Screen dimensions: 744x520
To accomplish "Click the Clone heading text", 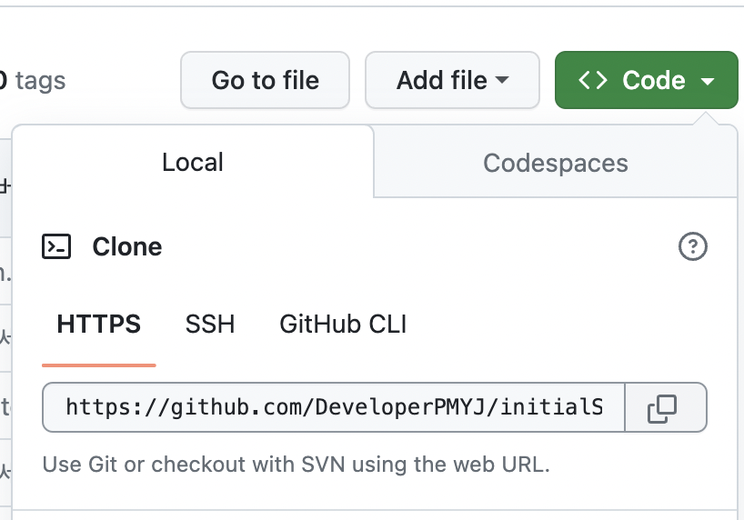I will [127, 246].
